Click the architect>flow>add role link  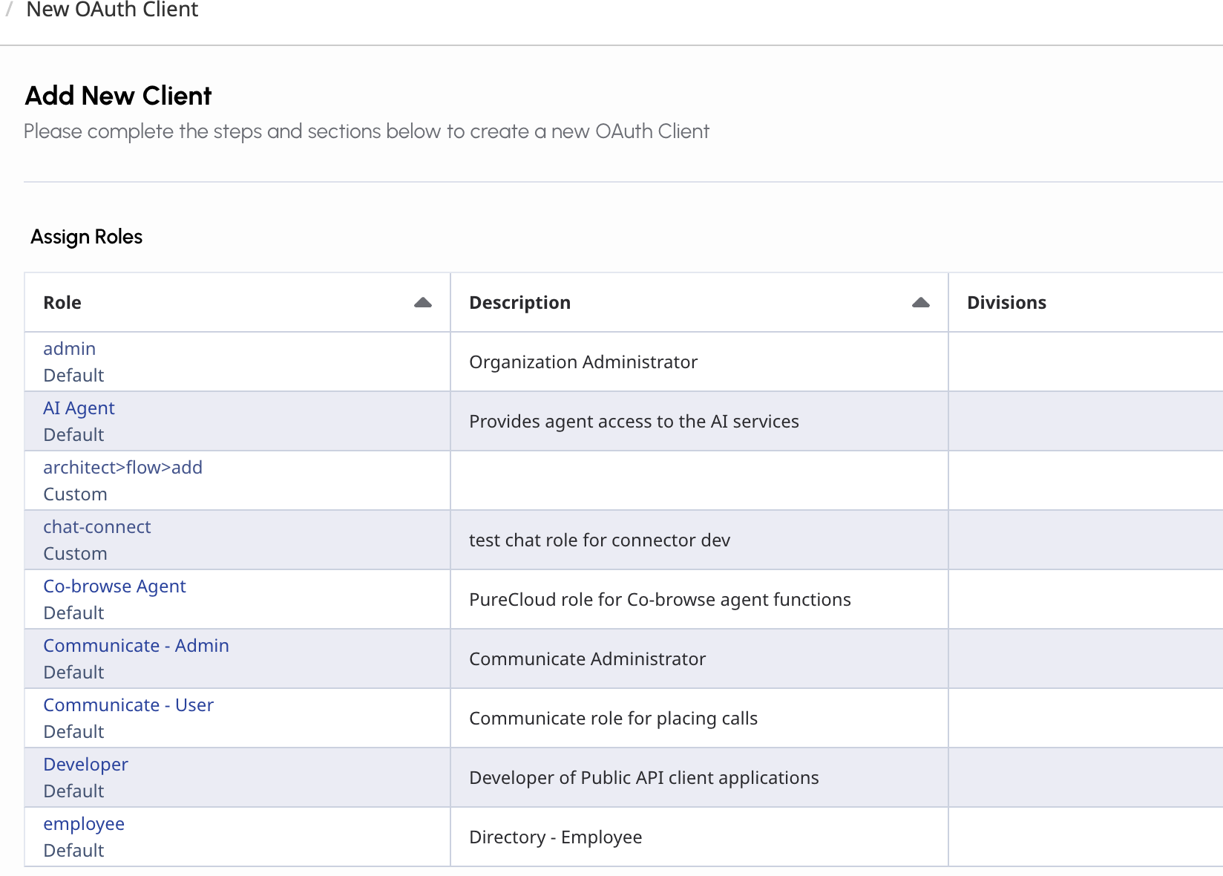[x=122, y=468]
